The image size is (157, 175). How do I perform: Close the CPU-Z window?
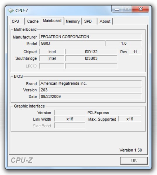pos(141,9)
